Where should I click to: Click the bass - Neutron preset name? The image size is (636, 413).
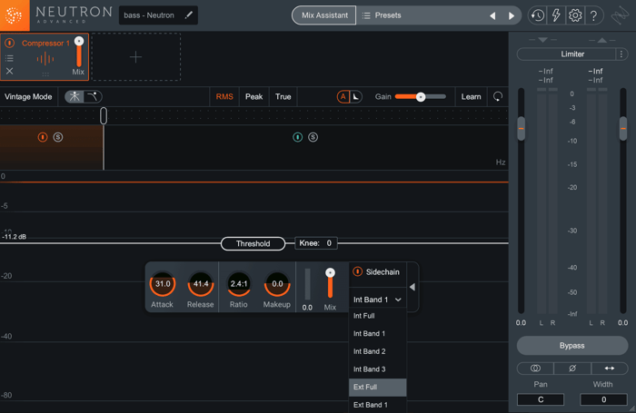tap(149, 15)
